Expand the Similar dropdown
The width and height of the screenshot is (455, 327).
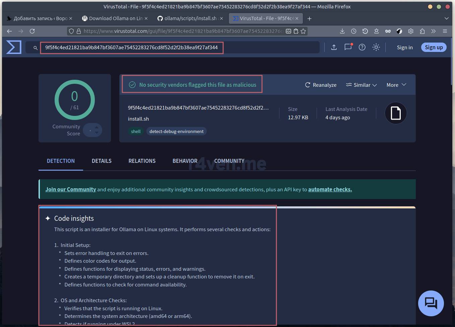[361, 85]
